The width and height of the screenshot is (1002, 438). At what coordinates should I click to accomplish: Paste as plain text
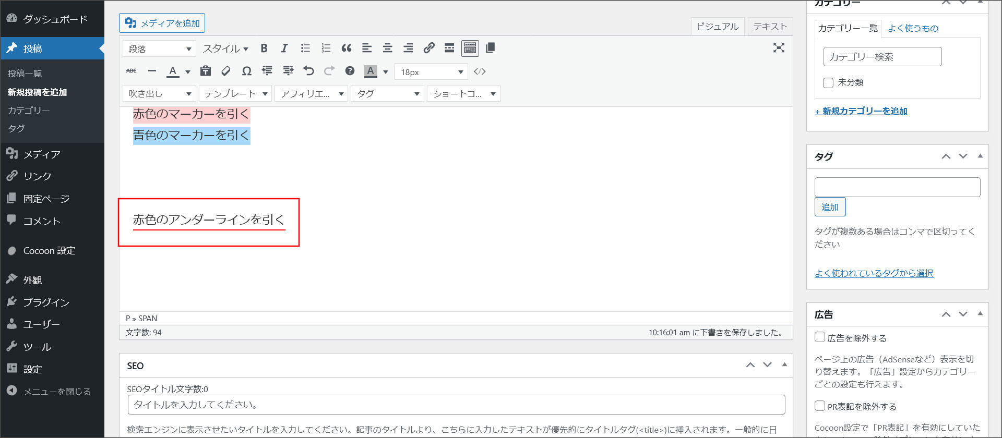point(206,71)
